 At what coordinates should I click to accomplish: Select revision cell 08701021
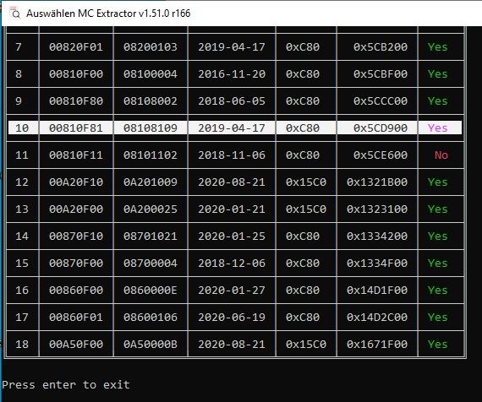(151, 236)
